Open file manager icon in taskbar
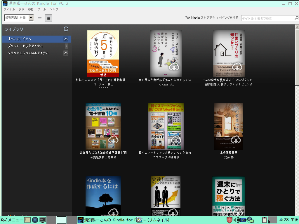 27,220
